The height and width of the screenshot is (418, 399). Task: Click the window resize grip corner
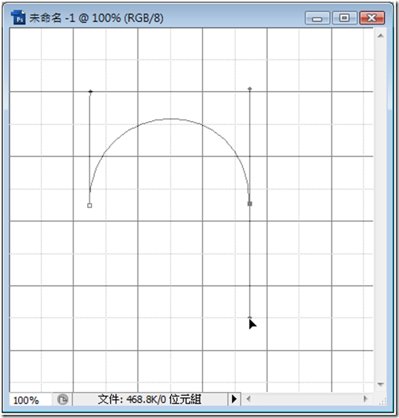click(382, 401)
